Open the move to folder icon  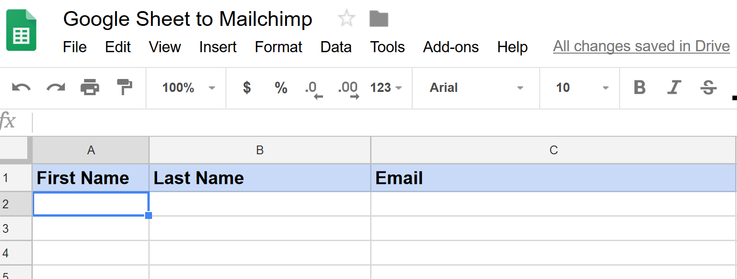point(379,19)
